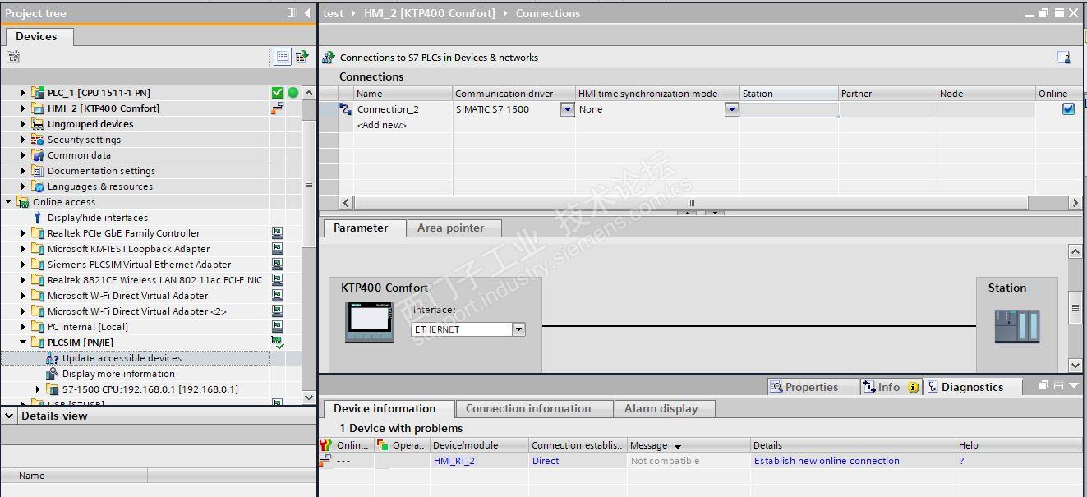Click status icon for Siemens PLCSIM Virtual Ethernet Adapter
This screenshot has width=1087, height=497.
(x=278, y=265)
